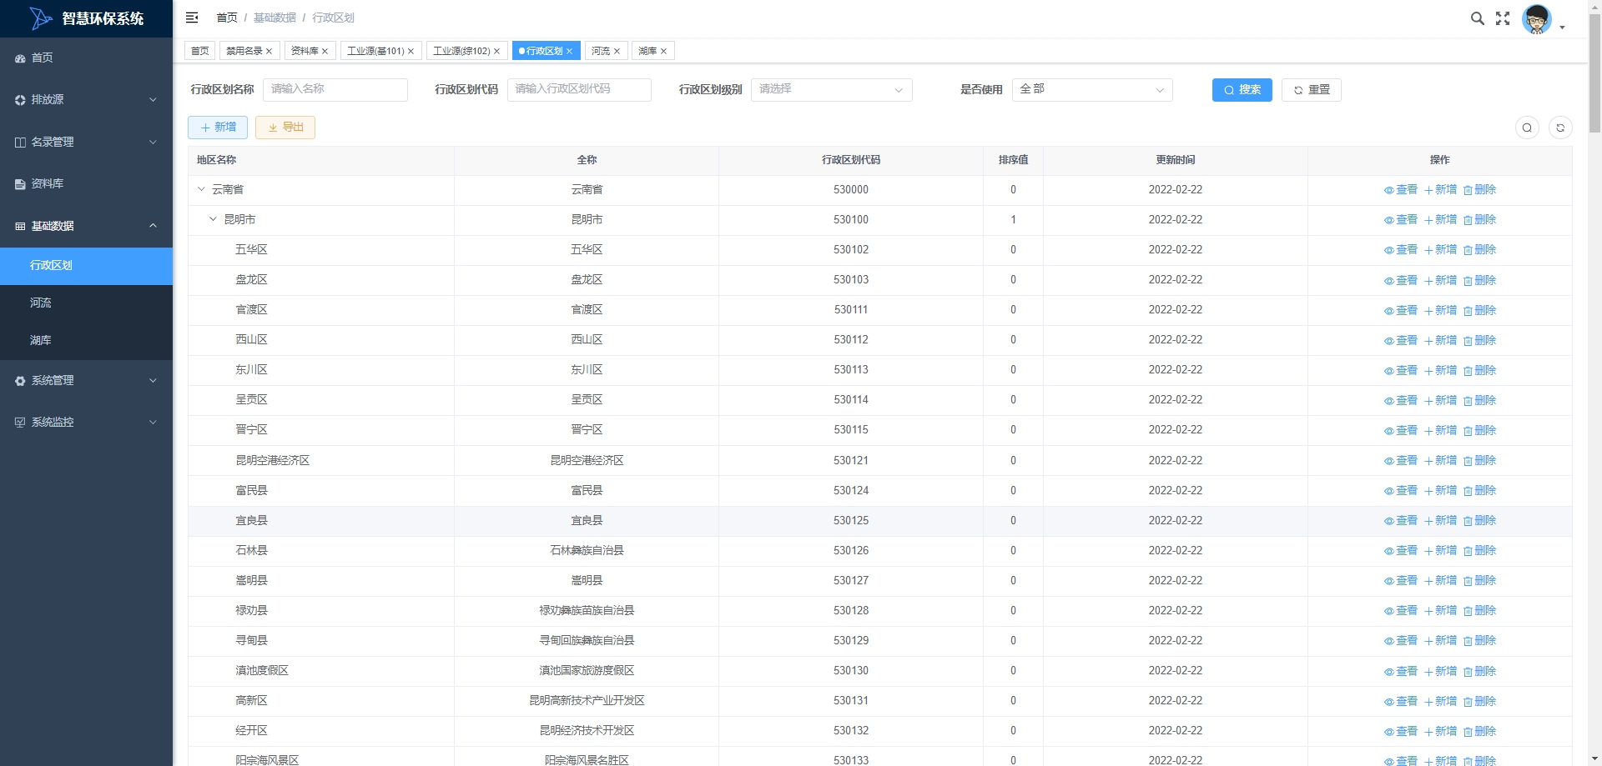
Task: Open the 行政区划级别 dropdown
Action: point(831,89)
